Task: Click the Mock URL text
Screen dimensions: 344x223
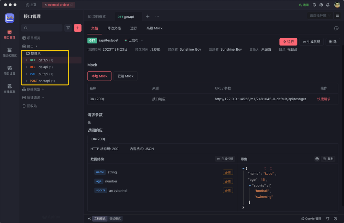Action: (260, 99)
